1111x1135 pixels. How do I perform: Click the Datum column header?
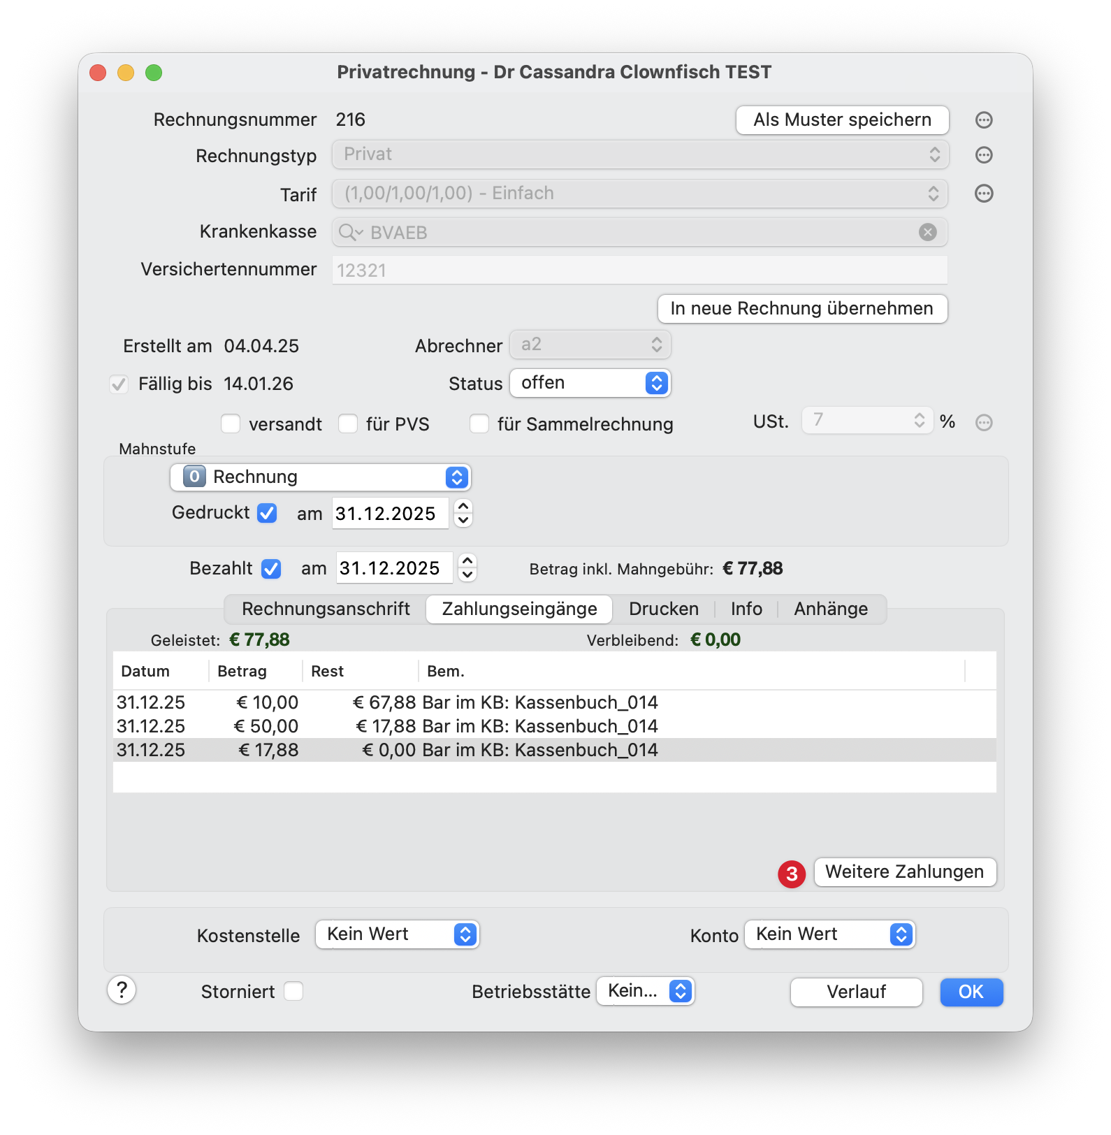click(161, 672)
